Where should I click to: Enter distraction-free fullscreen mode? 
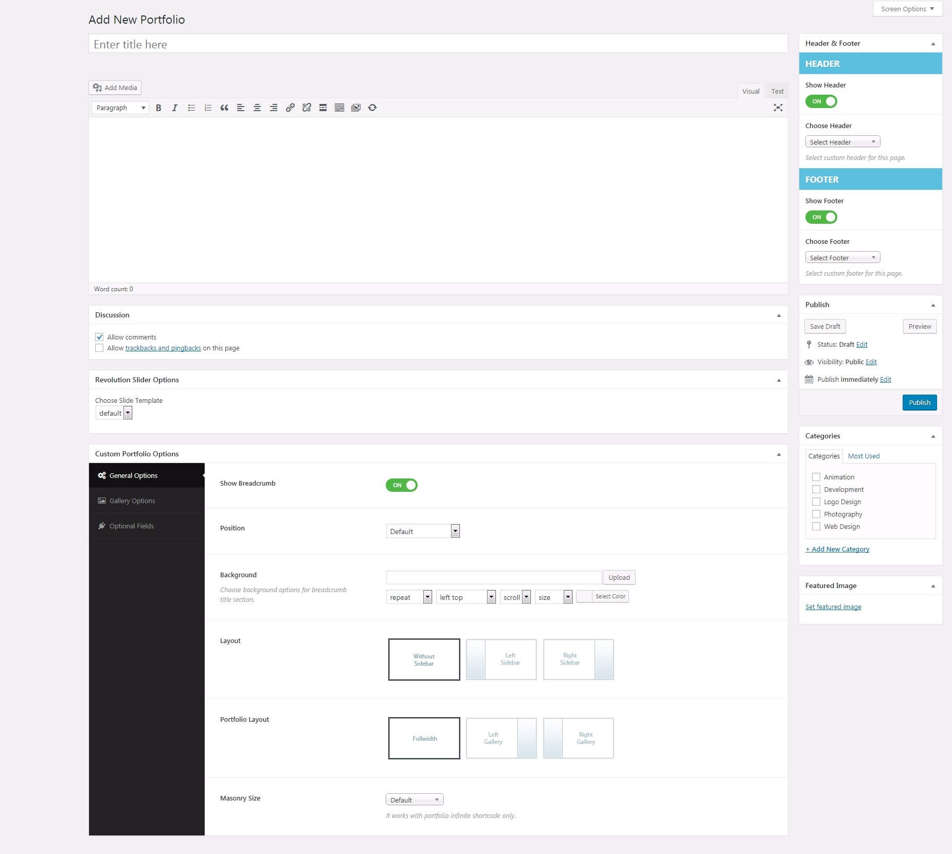pyautogui.click(x=778, y=108)
